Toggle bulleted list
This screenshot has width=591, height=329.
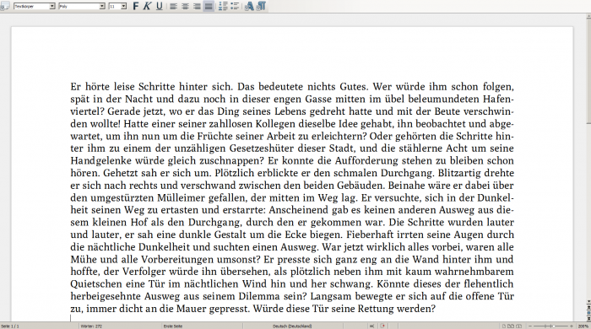pyautogui.click(x=235, y=6)
